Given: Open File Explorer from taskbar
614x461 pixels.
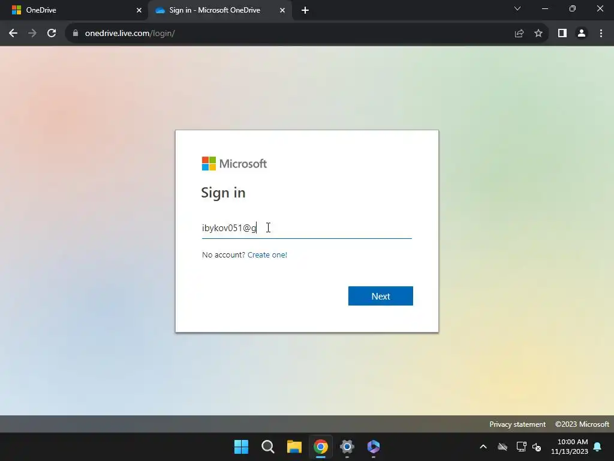Looking at the screenshot, I should [294, 447].
